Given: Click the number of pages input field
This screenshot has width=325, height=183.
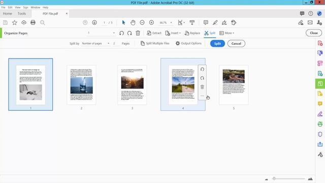Looking at the screenshot, I should 115,43.
